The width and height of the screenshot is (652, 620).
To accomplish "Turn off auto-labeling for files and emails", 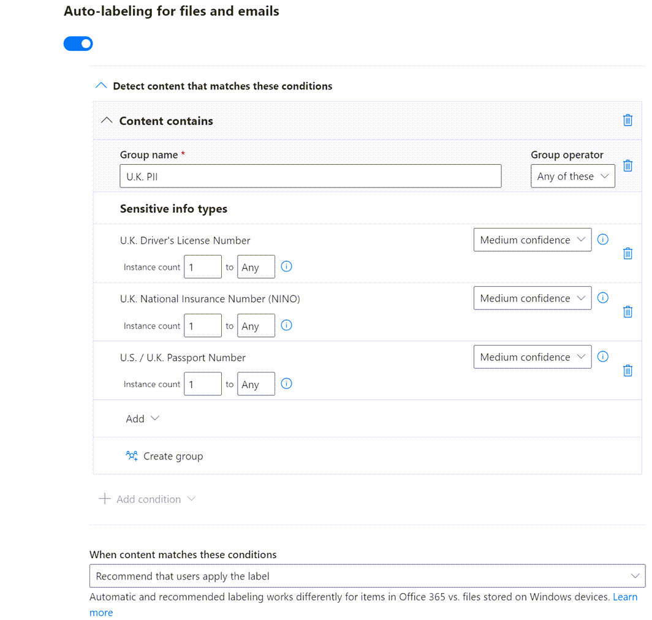I will tap(78, 44).
